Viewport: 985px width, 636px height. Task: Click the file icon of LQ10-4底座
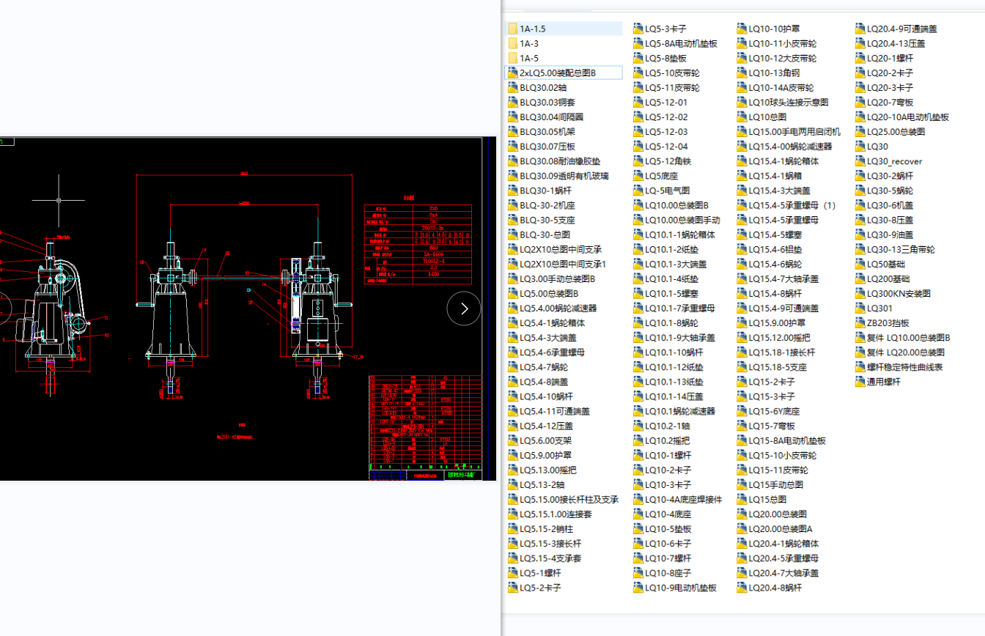coord(638,514)
